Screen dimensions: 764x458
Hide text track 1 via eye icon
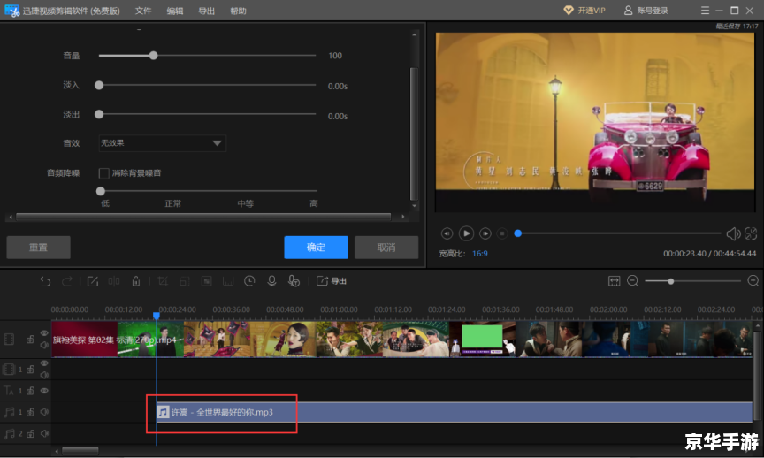tap(44, 391)
